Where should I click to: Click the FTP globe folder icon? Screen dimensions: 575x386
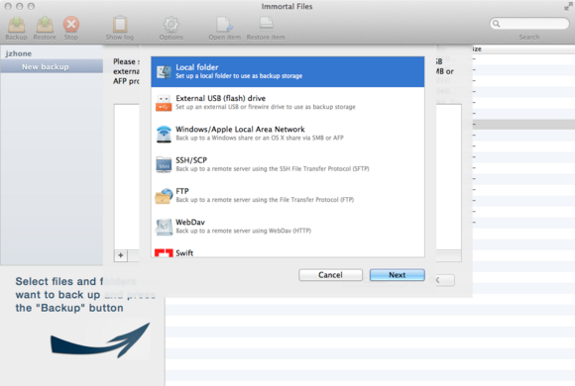164,196
